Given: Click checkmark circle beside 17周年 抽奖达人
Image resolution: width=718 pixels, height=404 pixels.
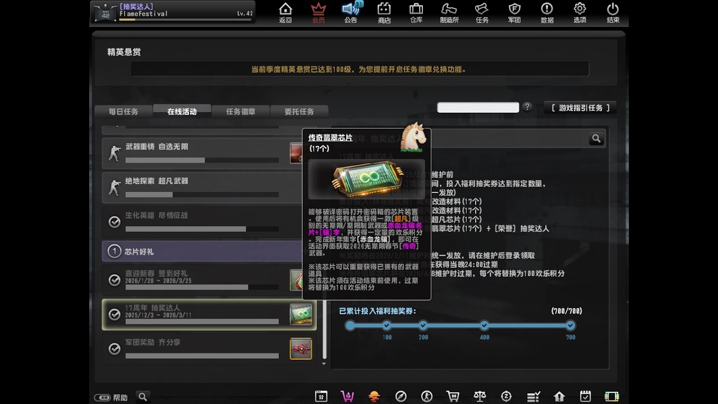Looking at the screenshot, I should point(114,315).
